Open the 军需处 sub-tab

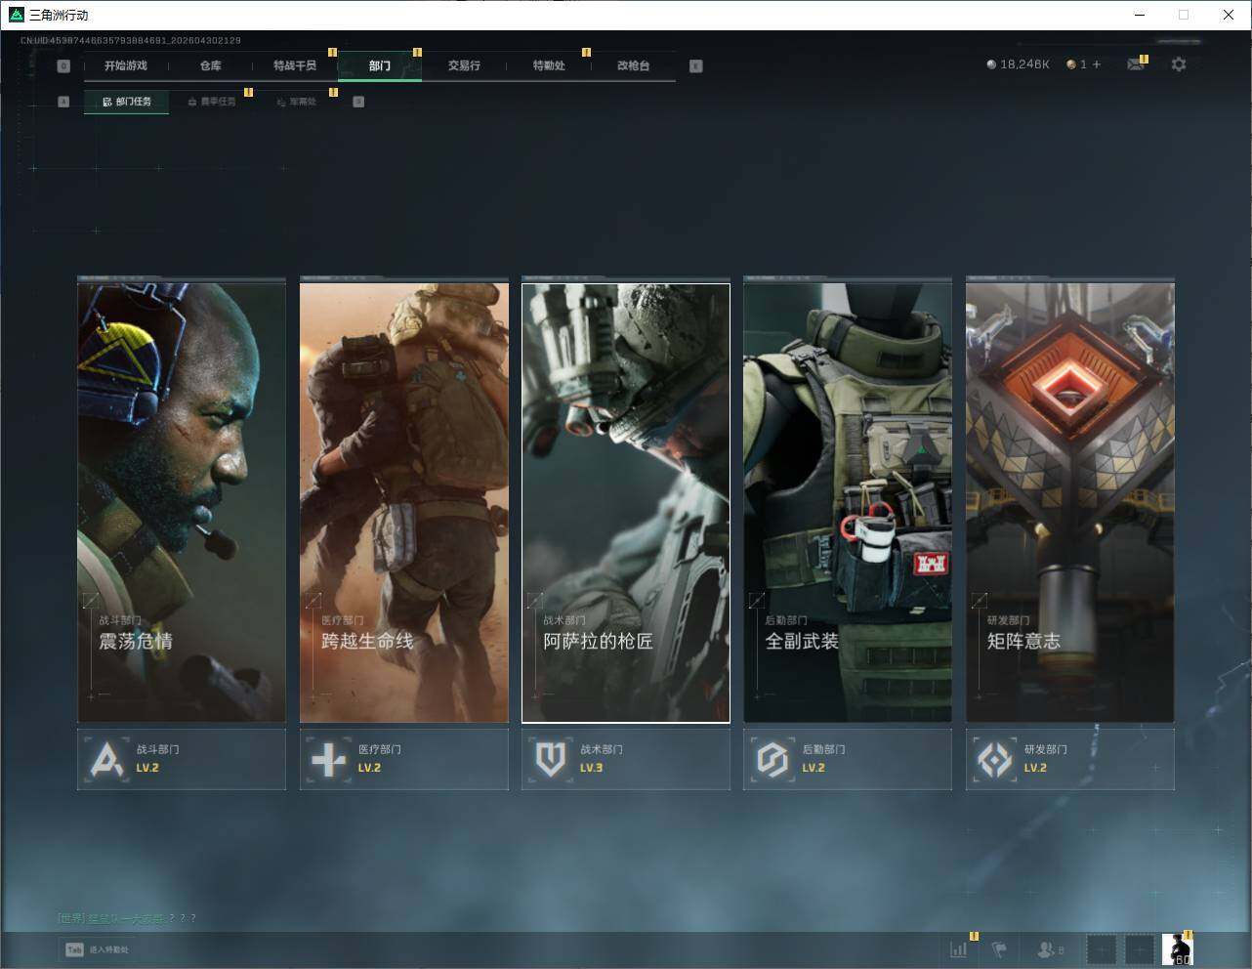[296, 102]
